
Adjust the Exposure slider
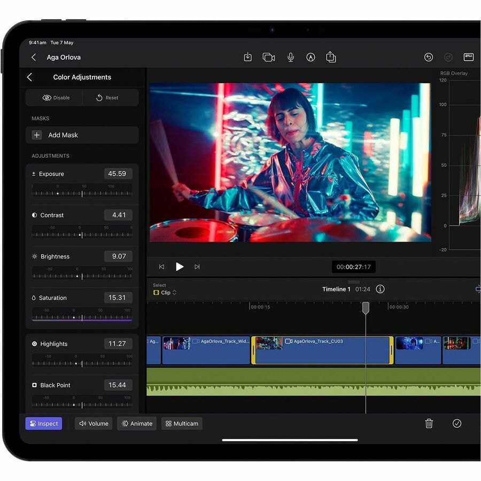(82, 190)
